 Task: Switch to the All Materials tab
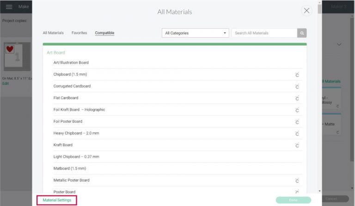(53, 33)
